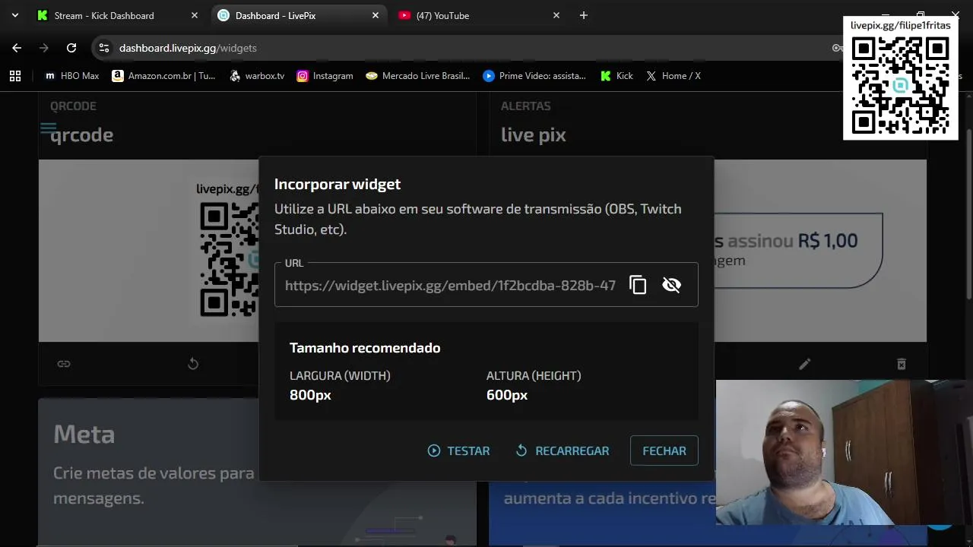Click the RECARREGAR button

[x=562, y=451]
